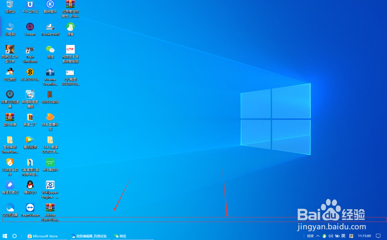The height and width of the screenshot is (240, 387).
Task: Open the Start menu
Action: pos(5,236)
